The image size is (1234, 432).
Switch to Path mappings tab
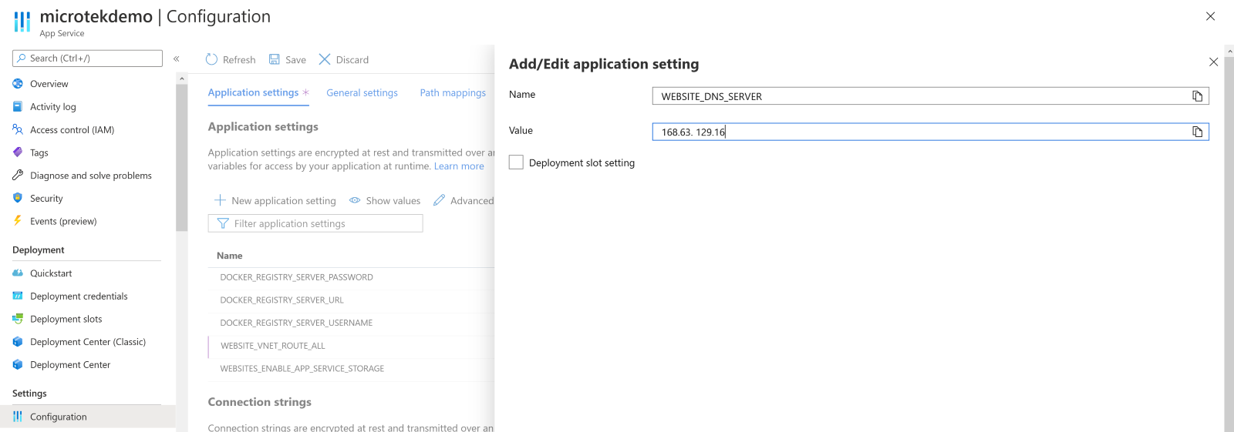[453, 92]
